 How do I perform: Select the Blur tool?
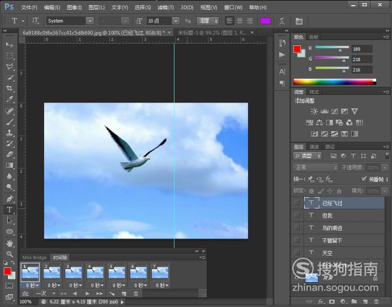tap(10, 176)
